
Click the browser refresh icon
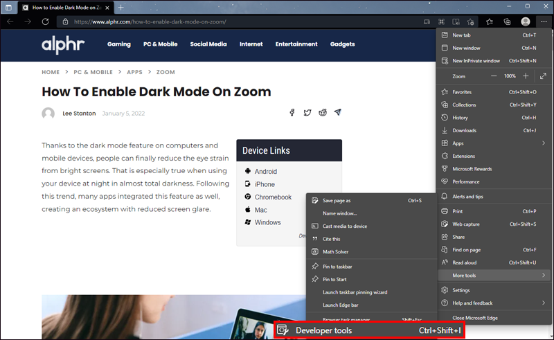point(45,21)
